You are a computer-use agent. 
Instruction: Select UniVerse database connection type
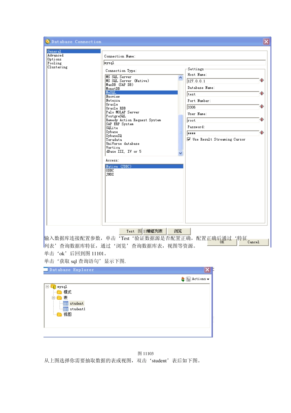coord(123,144)
